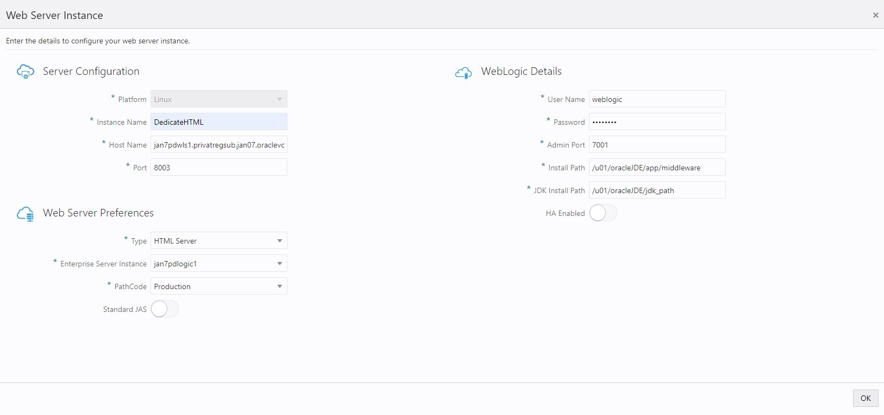884x415 pixels.
Task: Click the WebLogic Details cloud icon
Action: pos(463,73)
